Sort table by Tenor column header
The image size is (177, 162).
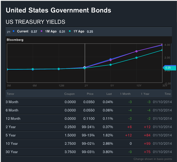click(10, 94)
